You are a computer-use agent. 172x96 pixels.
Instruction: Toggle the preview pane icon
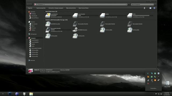click(150, 8)
